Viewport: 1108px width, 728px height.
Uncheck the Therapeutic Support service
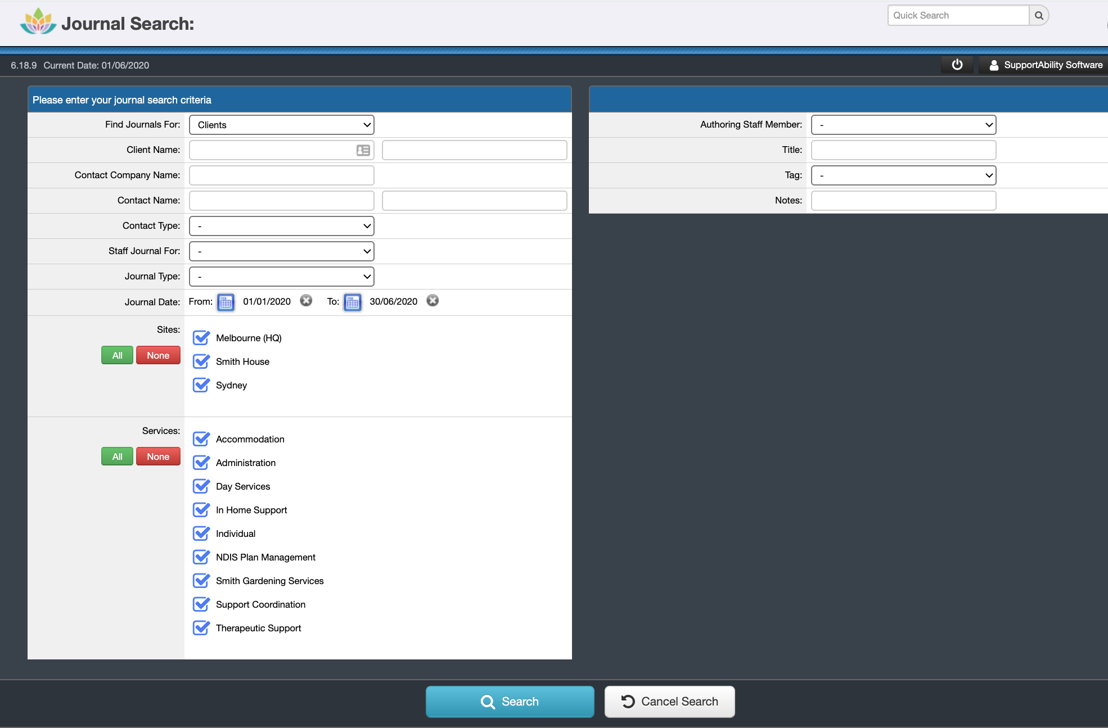201,628
